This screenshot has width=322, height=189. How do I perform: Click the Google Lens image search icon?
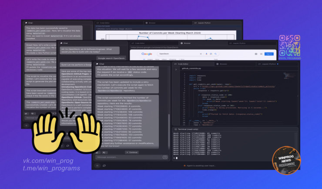click(x=211, y=54)
